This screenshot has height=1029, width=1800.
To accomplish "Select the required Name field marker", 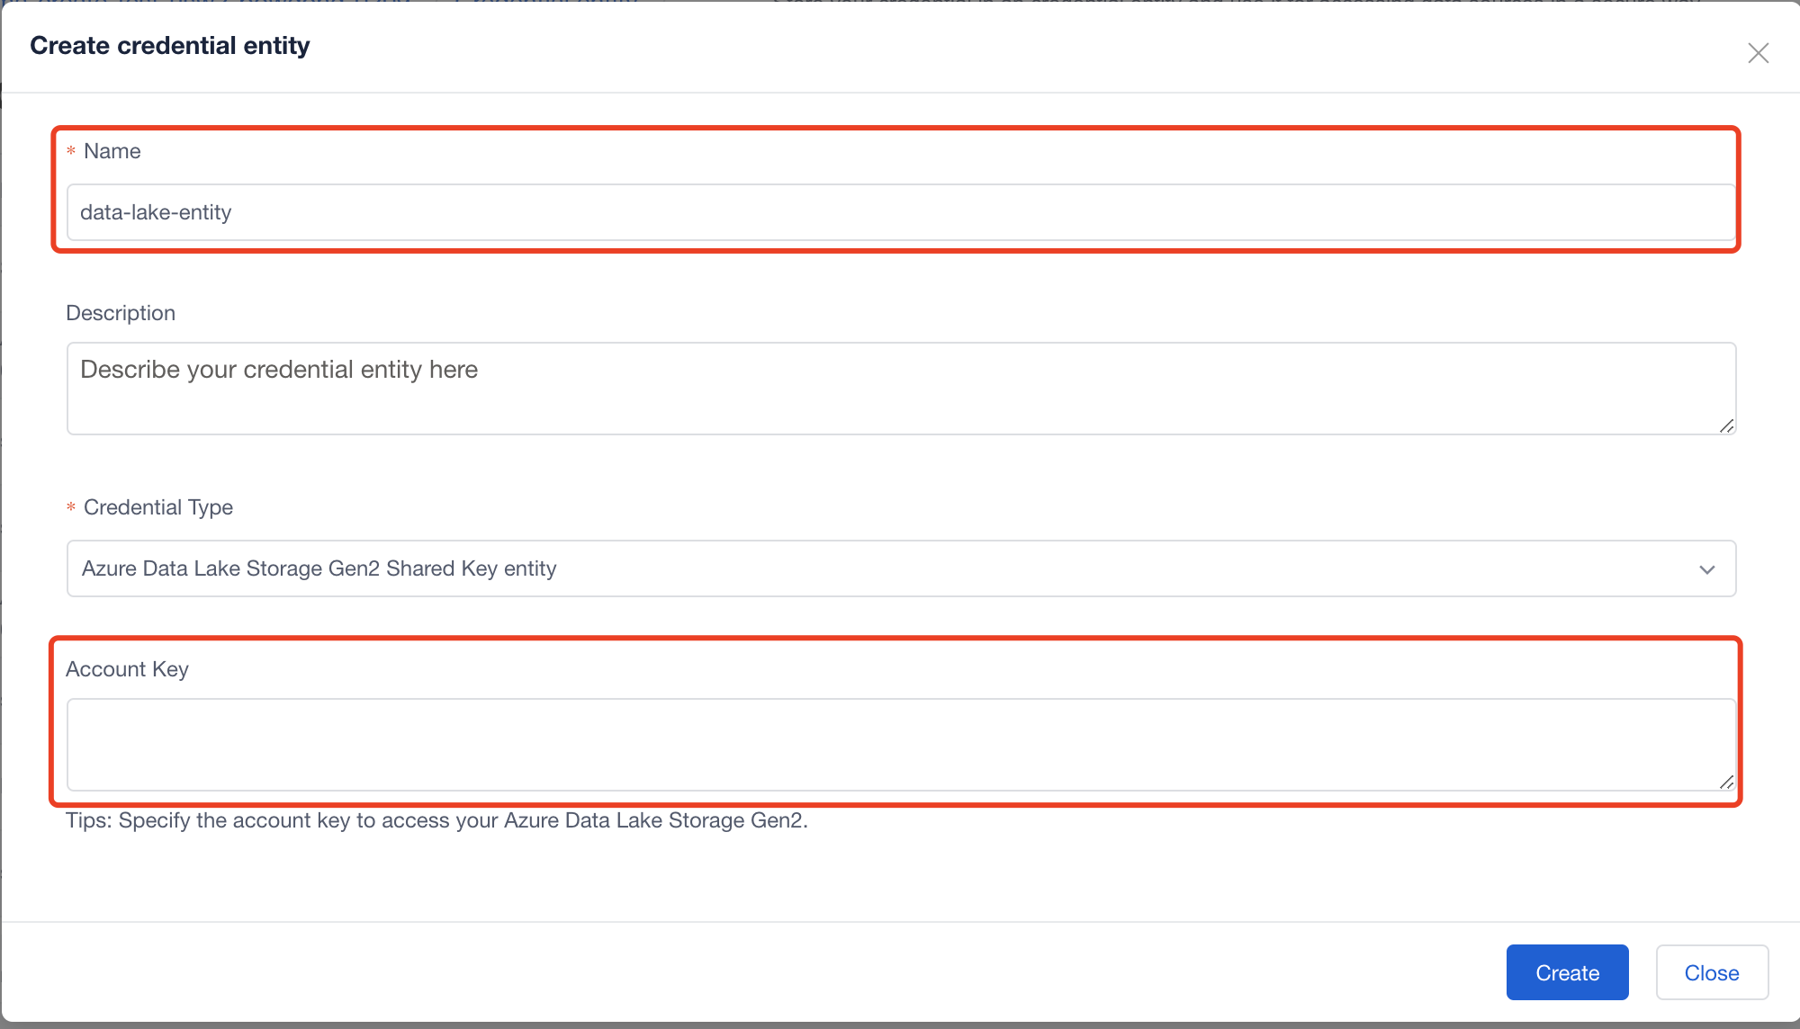I will click(x=70, y=151).
